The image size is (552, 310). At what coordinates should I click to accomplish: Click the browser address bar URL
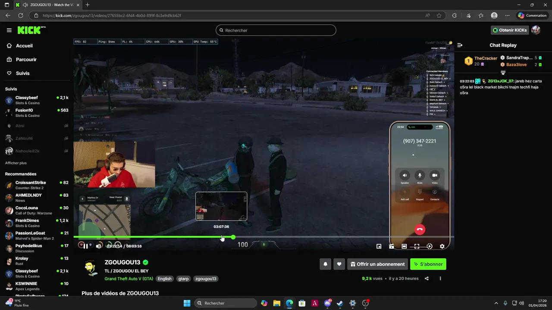(112, 15)
